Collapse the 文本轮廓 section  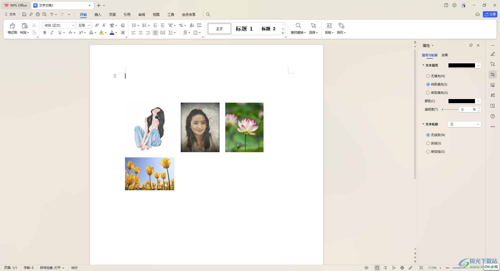coord(423,124)
